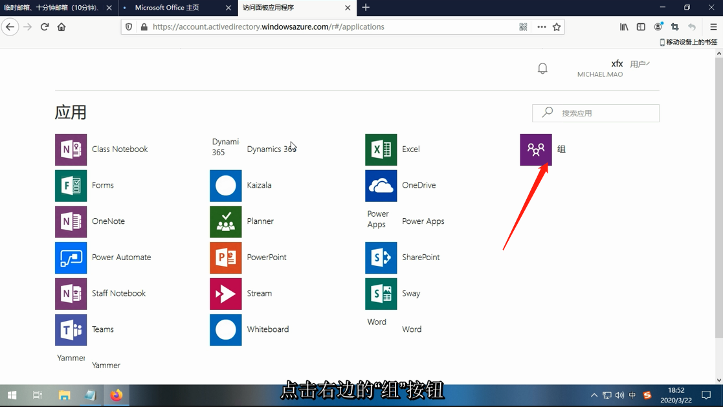Open a new browser tab
Viewport: 723px width, 407px height.
pyautogui.click(x=366, y=7)
